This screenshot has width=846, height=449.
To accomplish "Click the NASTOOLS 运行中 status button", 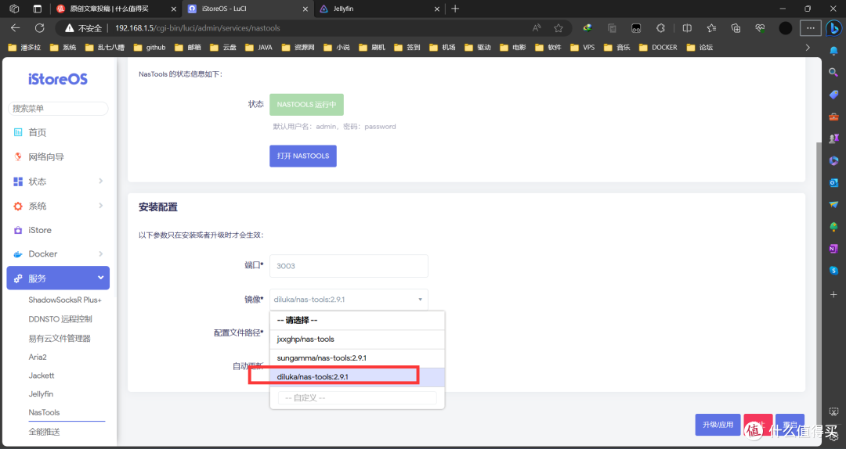I will point(306,105).
